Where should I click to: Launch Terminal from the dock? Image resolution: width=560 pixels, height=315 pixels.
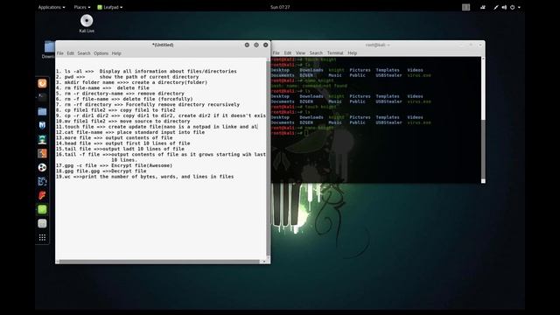(42, 97)
